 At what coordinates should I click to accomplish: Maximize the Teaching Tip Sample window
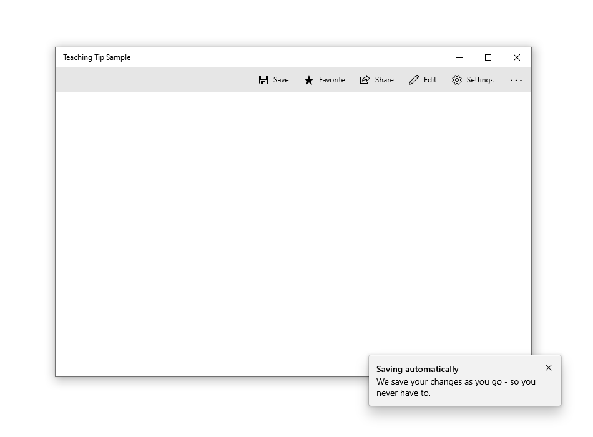point(488,57)
